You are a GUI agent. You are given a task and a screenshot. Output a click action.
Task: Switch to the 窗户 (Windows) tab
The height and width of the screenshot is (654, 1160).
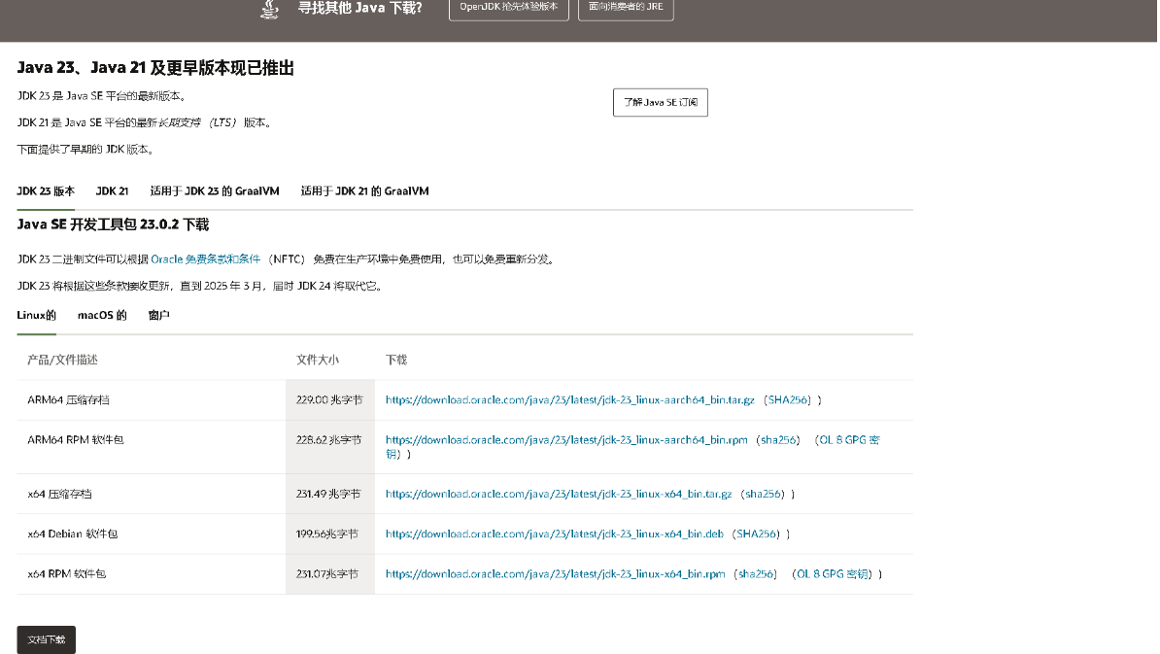click(x=158, y=316)
